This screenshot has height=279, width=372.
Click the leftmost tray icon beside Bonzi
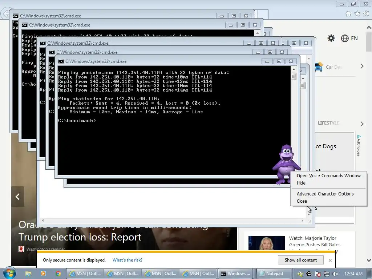click(300, 274)
